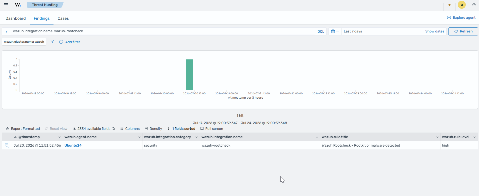Image resolution: width=479 pixels, height=196 pixels.
Task: Expand wazuh.rule.title column options chevron
Action: click(x=437, y=137)
